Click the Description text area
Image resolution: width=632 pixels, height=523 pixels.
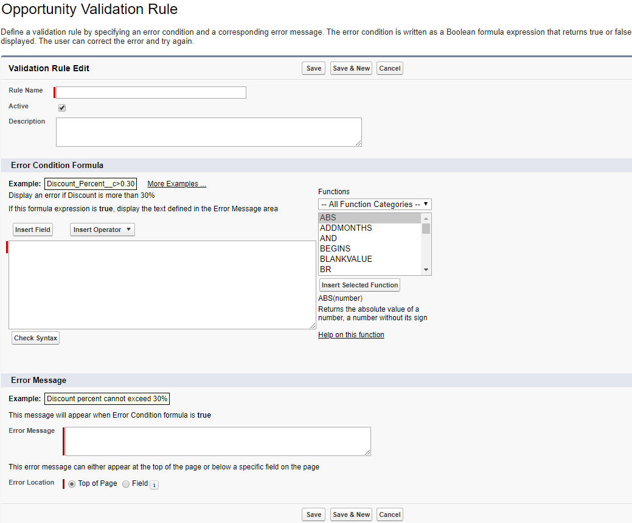point(209,132)
